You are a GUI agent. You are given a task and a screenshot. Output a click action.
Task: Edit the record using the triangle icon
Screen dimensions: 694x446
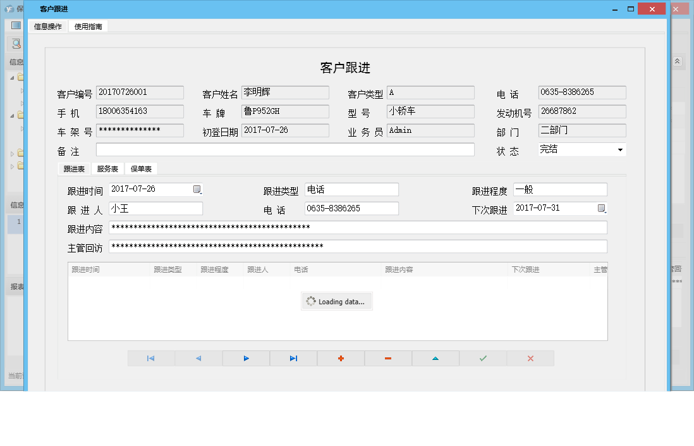point(435,358)
